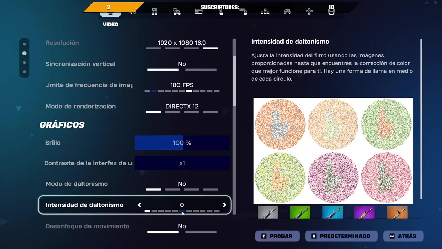
Task: Toggle Sincronización vertical setting
Action: coord(182,66)
